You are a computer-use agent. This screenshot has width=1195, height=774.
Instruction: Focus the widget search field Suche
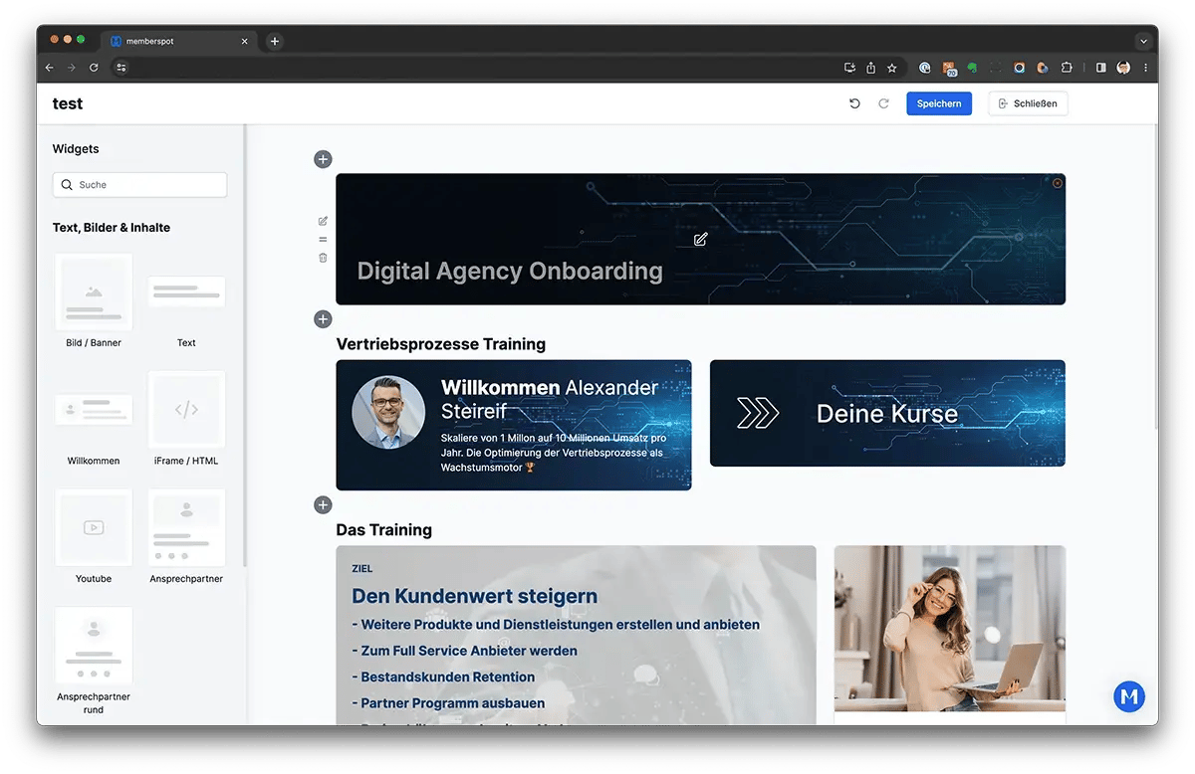tap(139, 185)
